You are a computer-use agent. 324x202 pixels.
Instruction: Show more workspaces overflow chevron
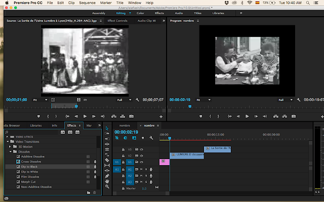[241, 13]
